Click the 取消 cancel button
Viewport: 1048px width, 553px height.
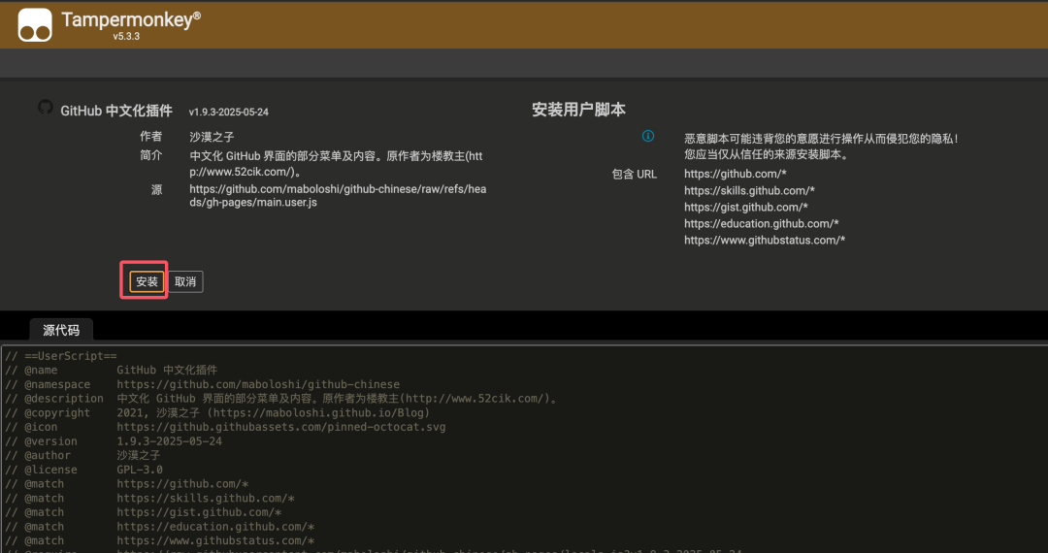coord(185,282)
